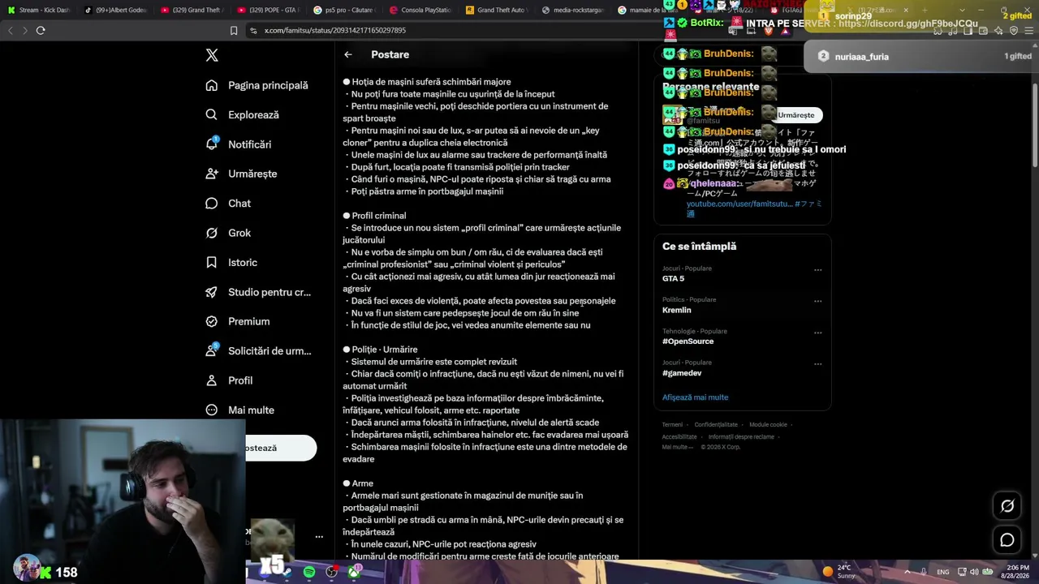Click the nuriaaa_furia gifted banner

pos(921,57)
